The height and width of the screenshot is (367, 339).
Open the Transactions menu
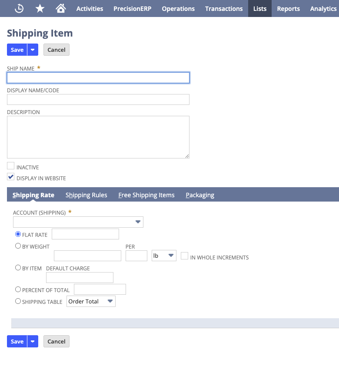click(x=224, y=9)
